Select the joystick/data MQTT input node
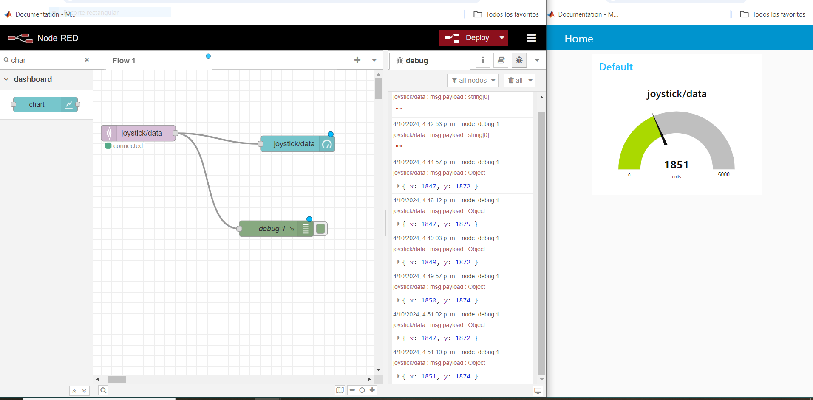 139,133
